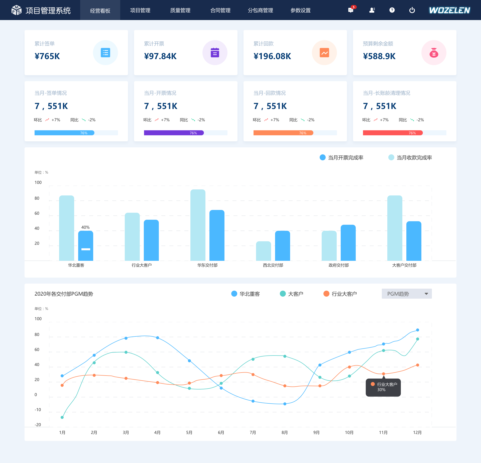Screen dimensions: 481x463
Task: Click the 当月-长账龄清理情况 card title
Action: [387, 93]
